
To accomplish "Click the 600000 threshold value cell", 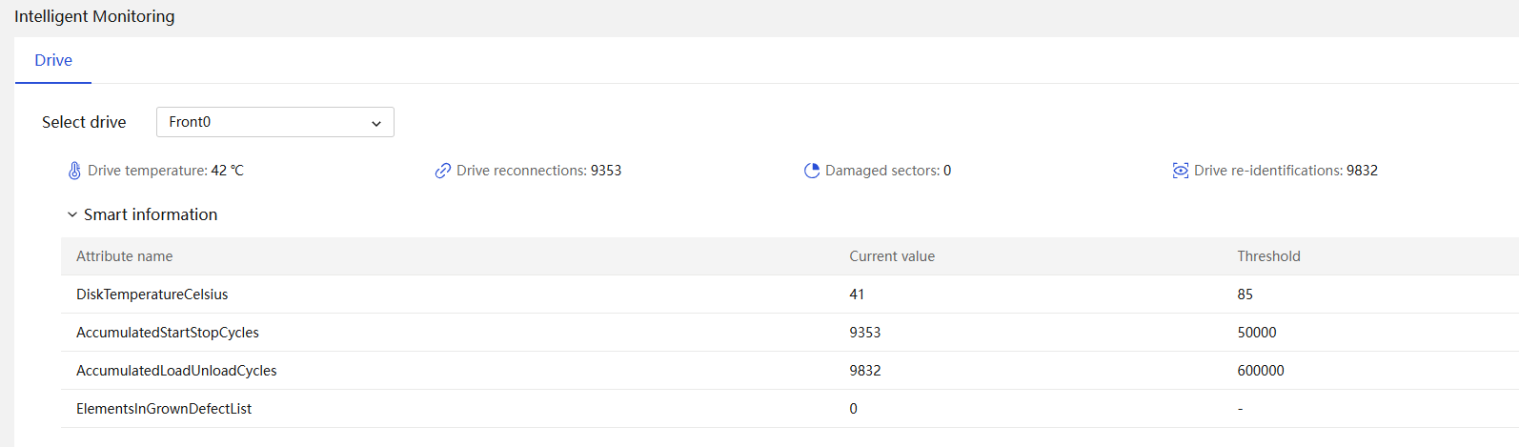I will pyautogui.click(x=1261, y=371).
